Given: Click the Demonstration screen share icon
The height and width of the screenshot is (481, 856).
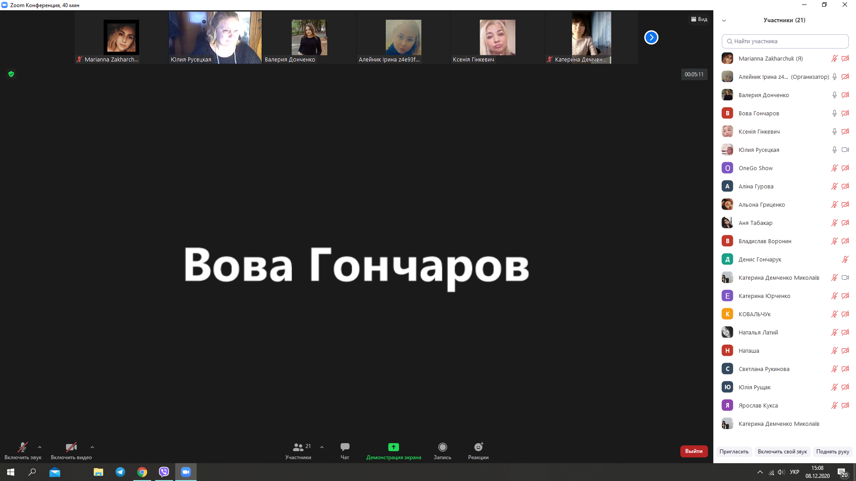Looking at the screenshot, I should click(393, 447).
